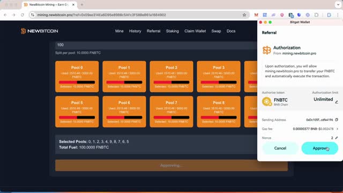
Task: Edit the Unlimited authorization limit
Action: pyautogui.click(x=337, y=102)
